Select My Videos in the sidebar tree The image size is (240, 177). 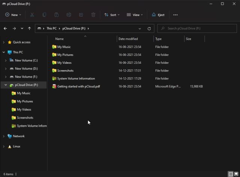pyautogui.click(x=24, y=109)
